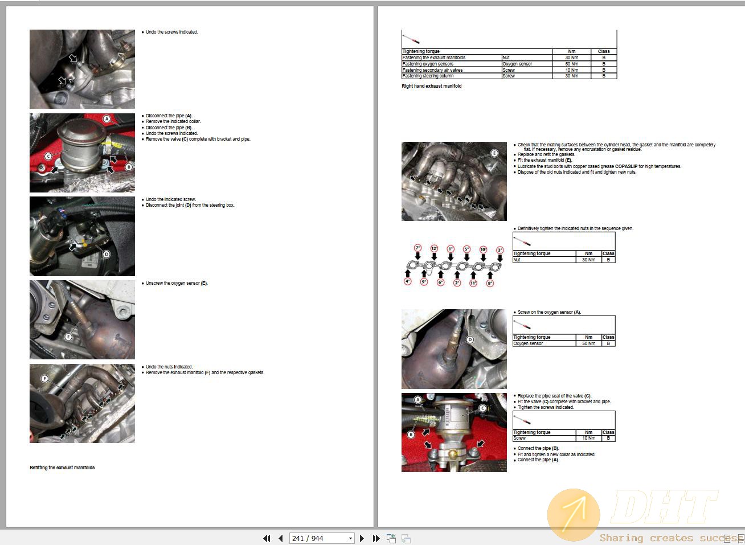Click 'Fastening secondary air valves' table cell

click(451, 70)
